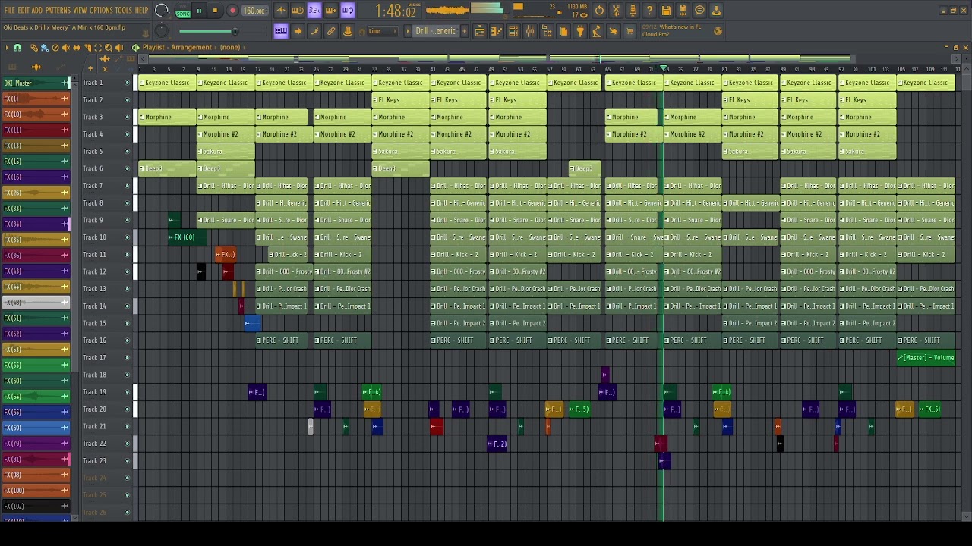The image size is (972, 546).
Task: Select the playlist pencil draw tool
Action: click(34, 48)
